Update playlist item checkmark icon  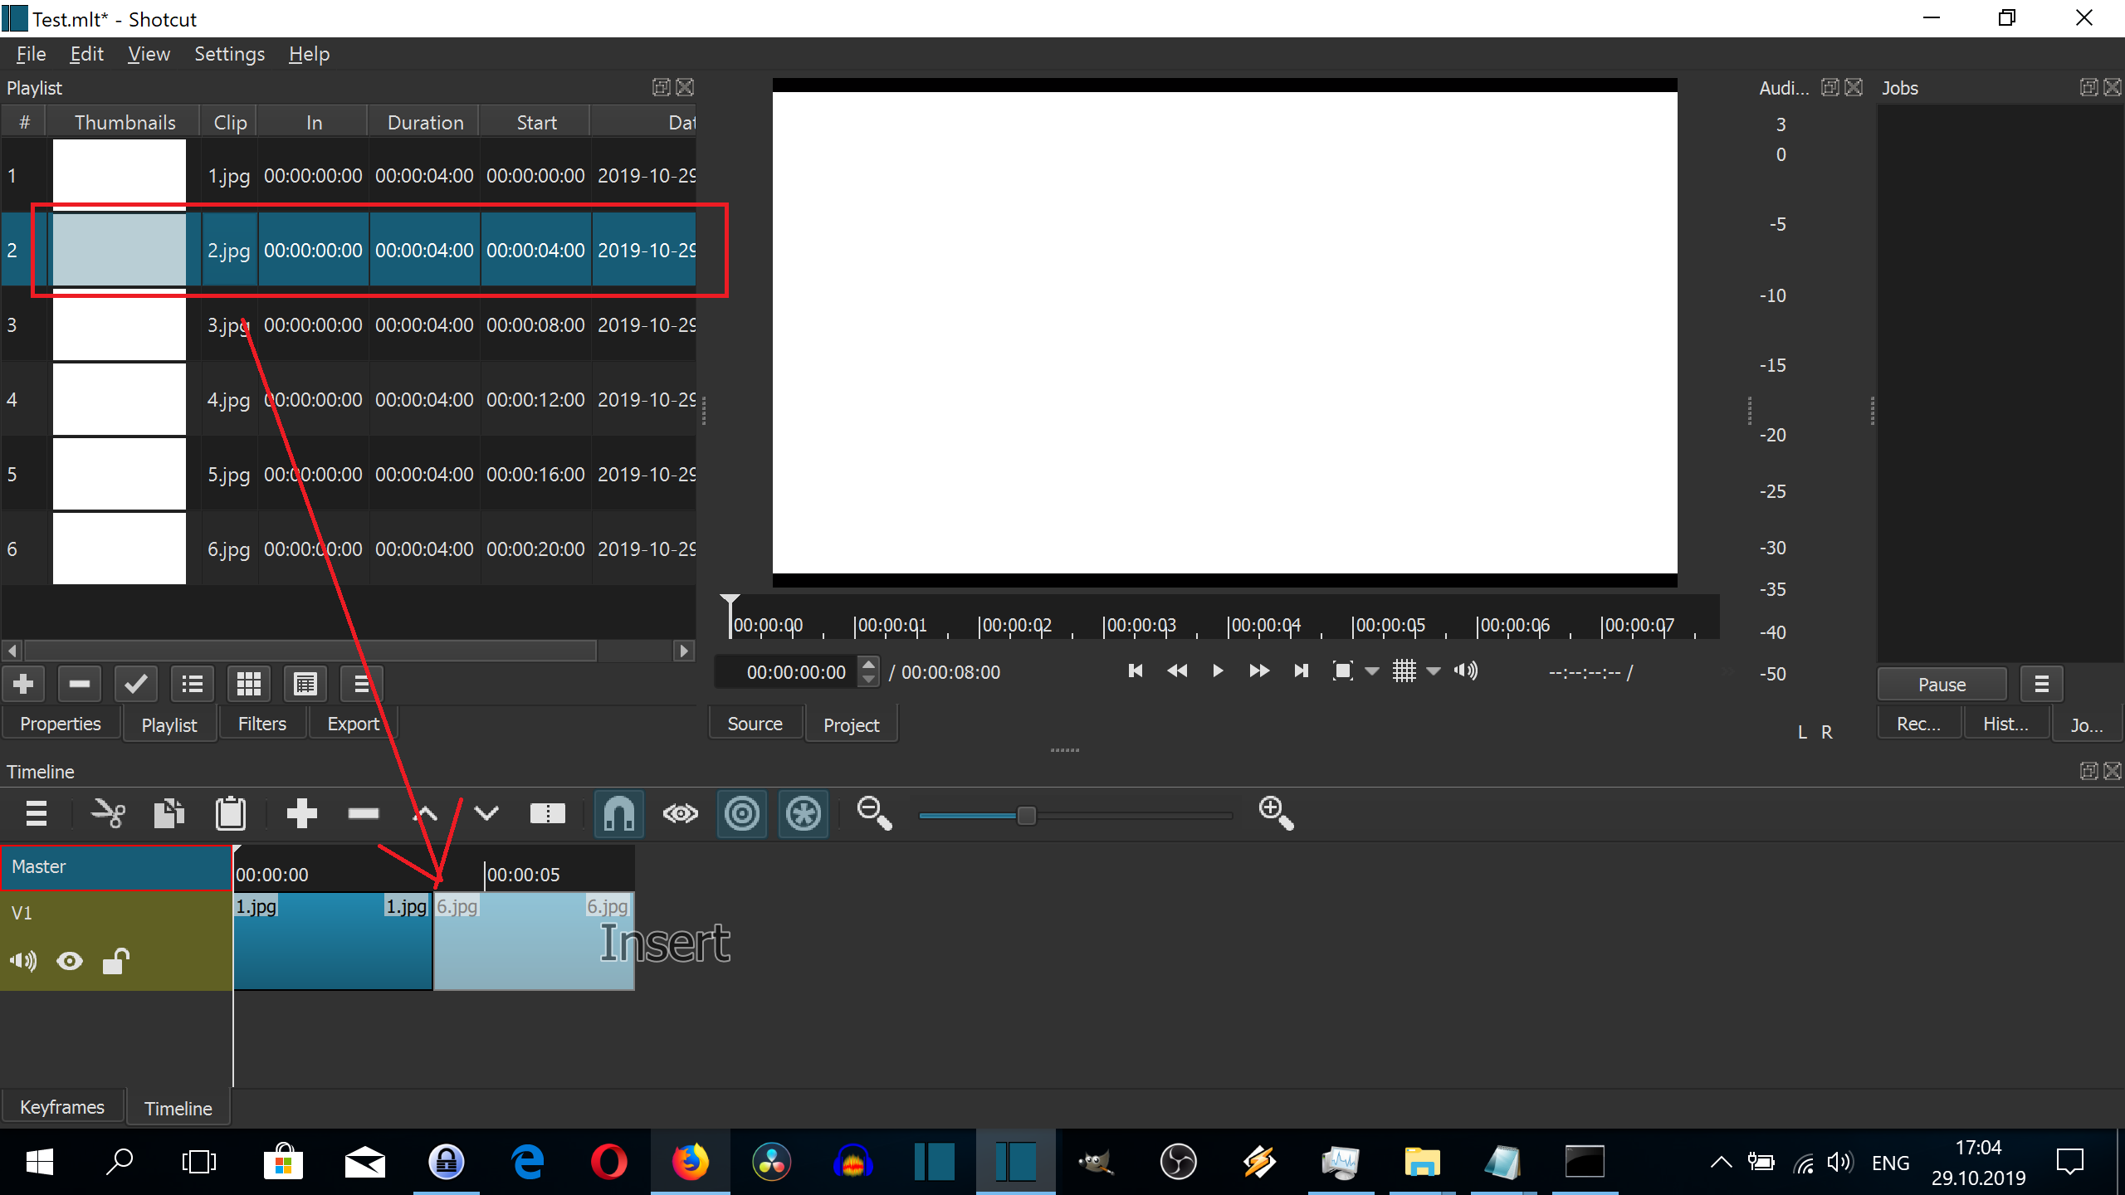pyautogui.click(x=136, y=685)
